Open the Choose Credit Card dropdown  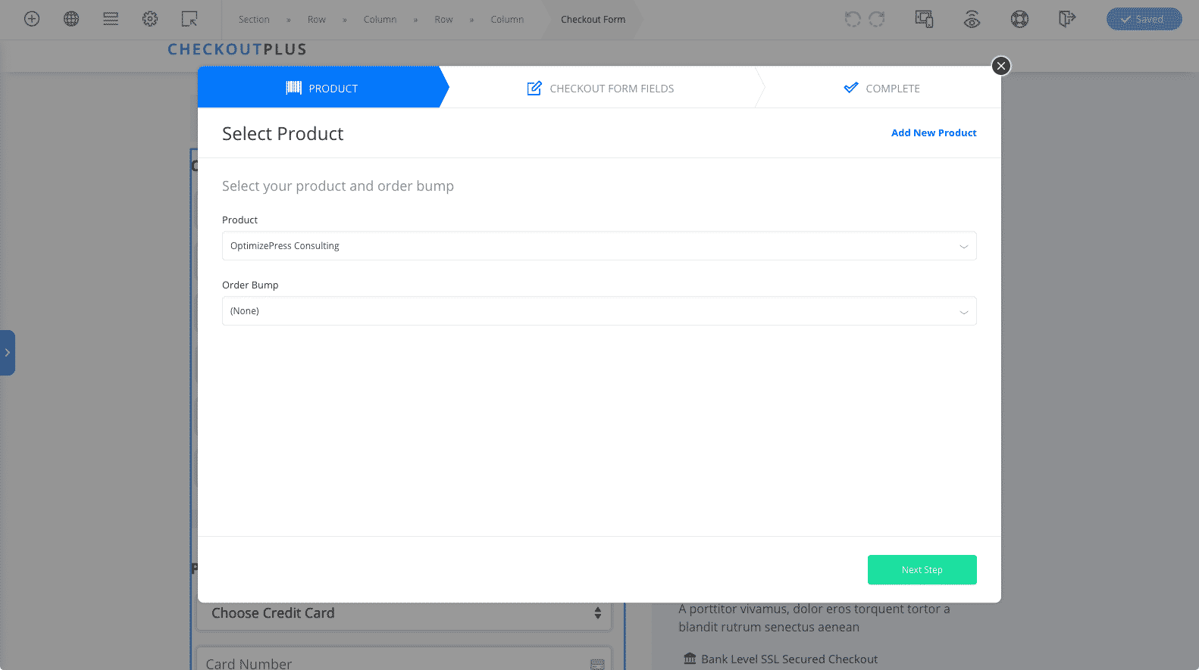[404, 613]
